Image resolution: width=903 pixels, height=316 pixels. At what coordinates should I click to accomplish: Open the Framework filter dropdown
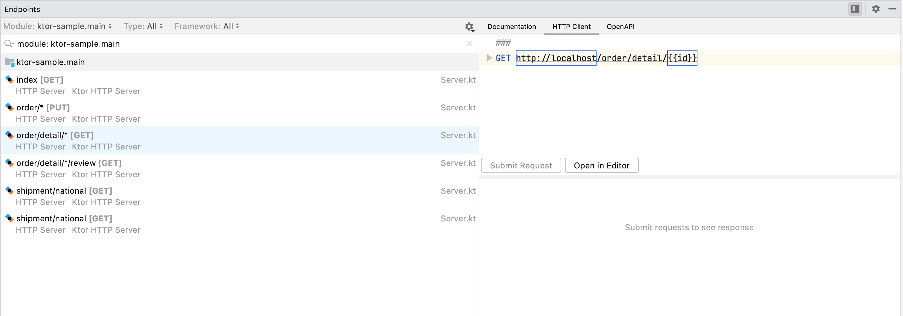tap(207, 26)
